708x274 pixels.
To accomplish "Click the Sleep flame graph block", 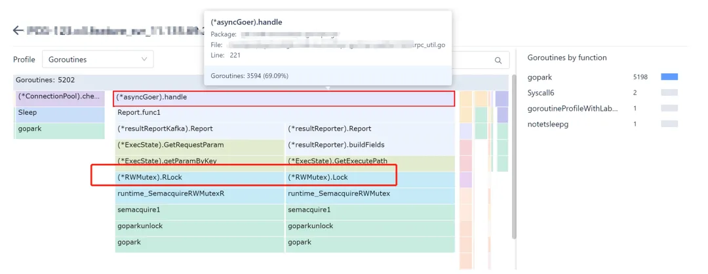I will tap(59, 113).
